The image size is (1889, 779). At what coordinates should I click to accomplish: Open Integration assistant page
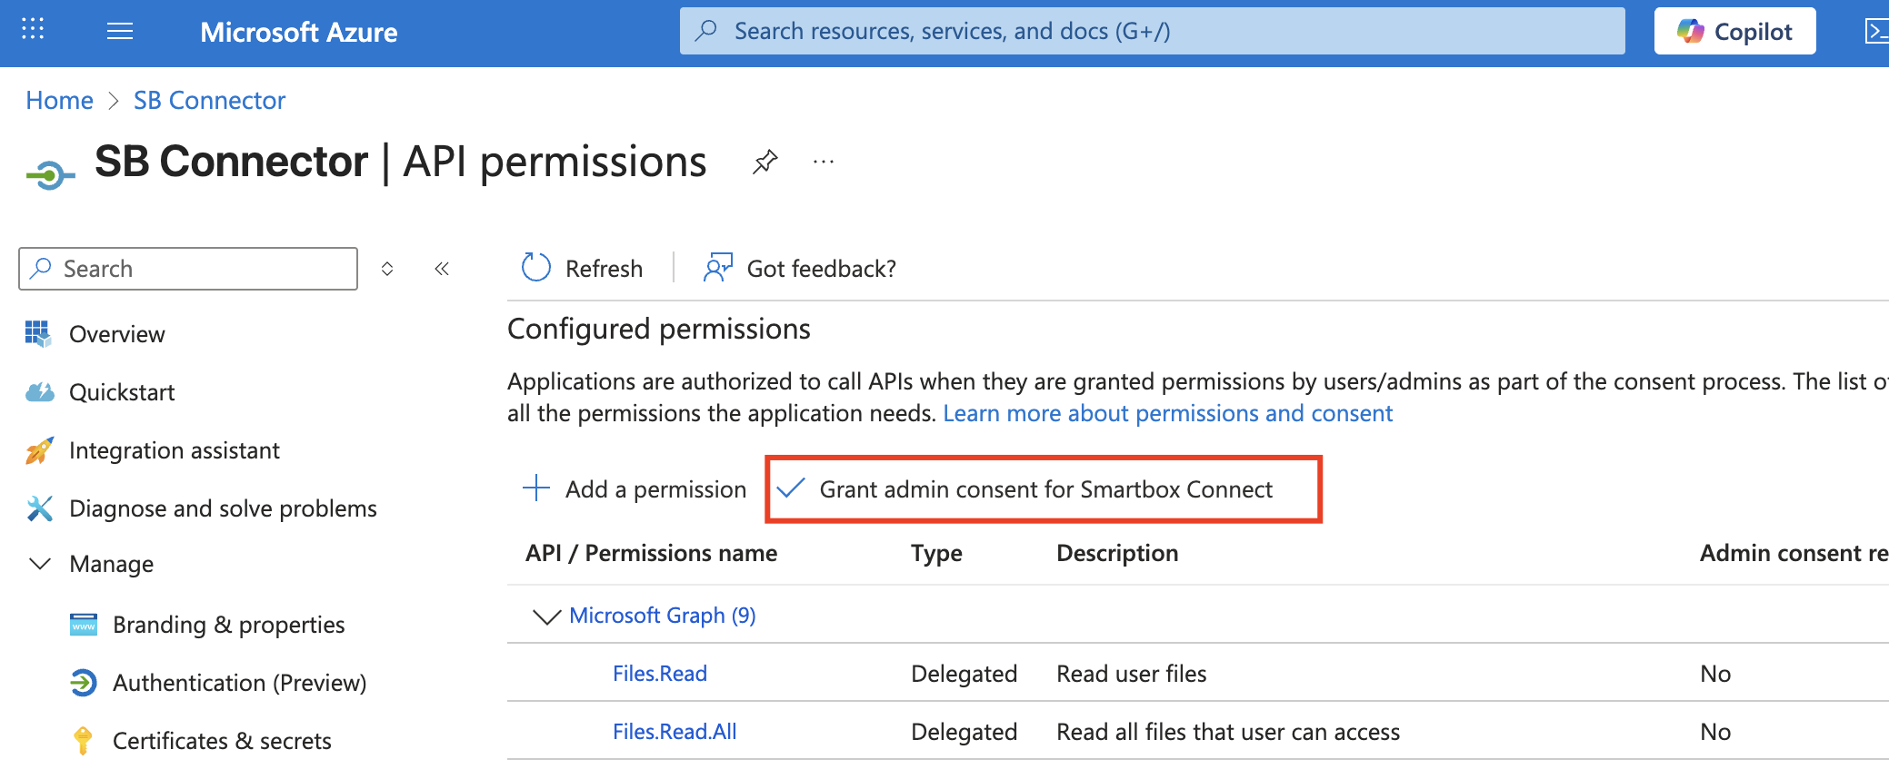point(175,450)
